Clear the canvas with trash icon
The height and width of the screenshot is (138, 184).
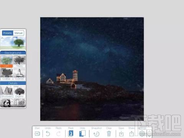click(x=109, y=134)
